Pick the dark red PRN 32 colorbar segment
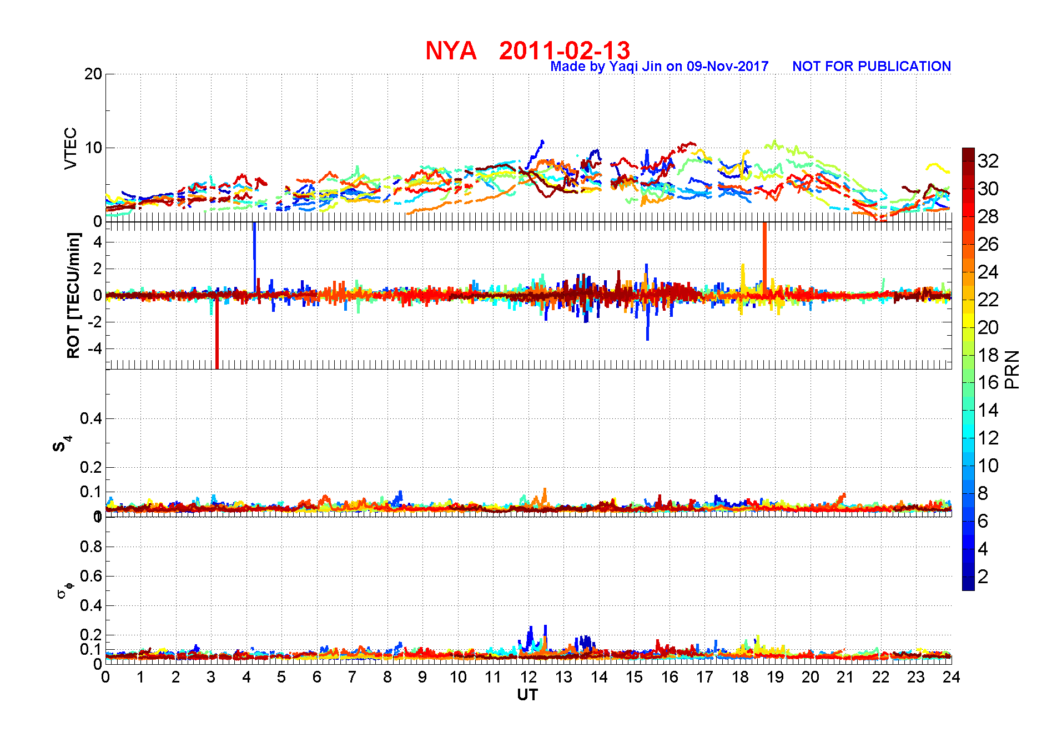This screenshot has width=1057, height=738. tap(968, 154)
